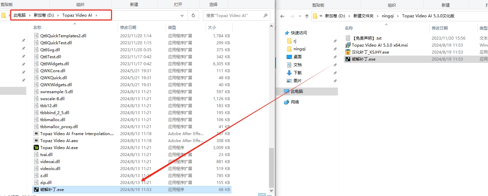Click scroll down arrow in left file list

272,190
